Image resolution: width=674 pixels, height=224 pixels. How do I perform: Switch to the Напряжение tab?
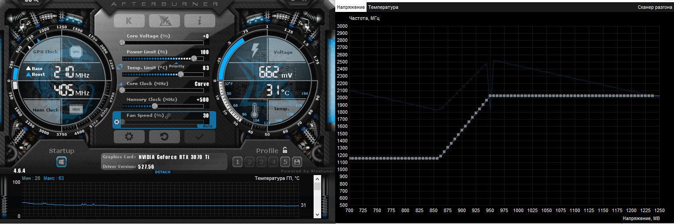point(351,7)
